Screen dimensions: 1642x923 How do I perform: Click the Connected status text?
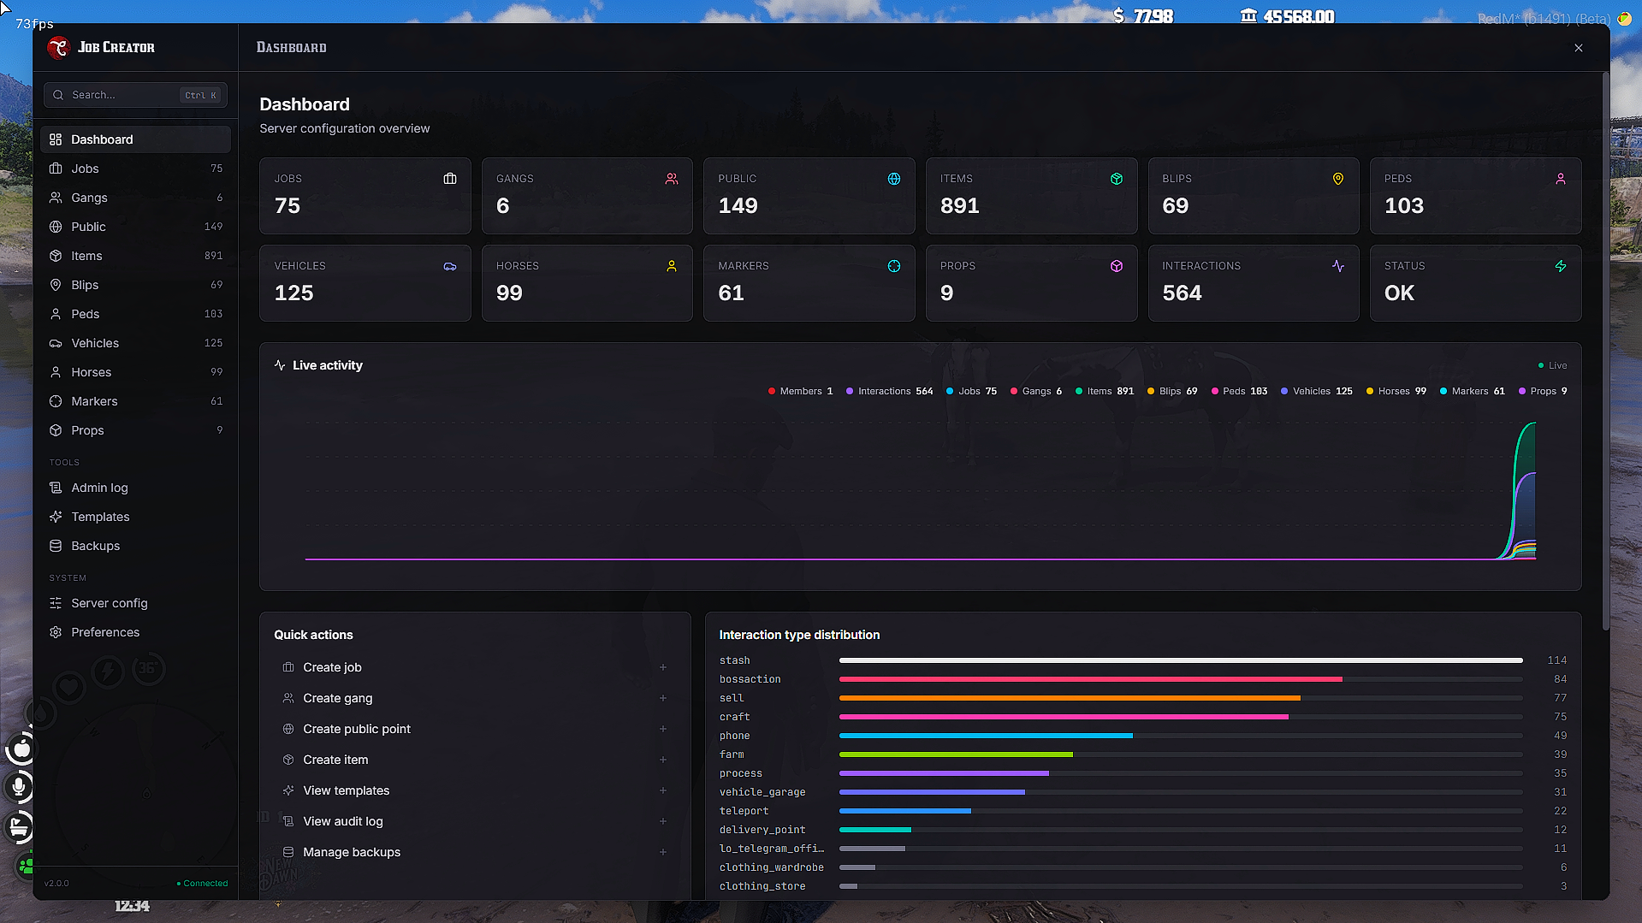[205, 884]
